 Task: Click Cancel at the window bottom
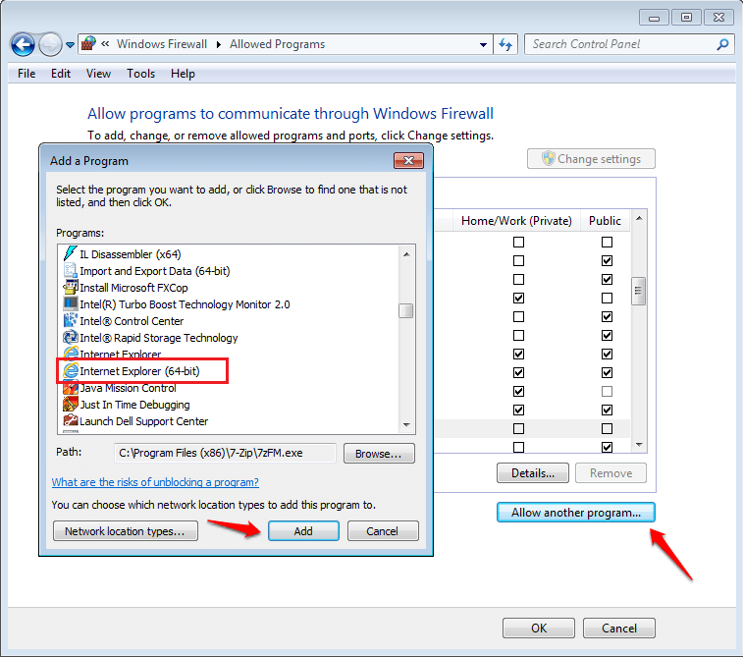619,629
